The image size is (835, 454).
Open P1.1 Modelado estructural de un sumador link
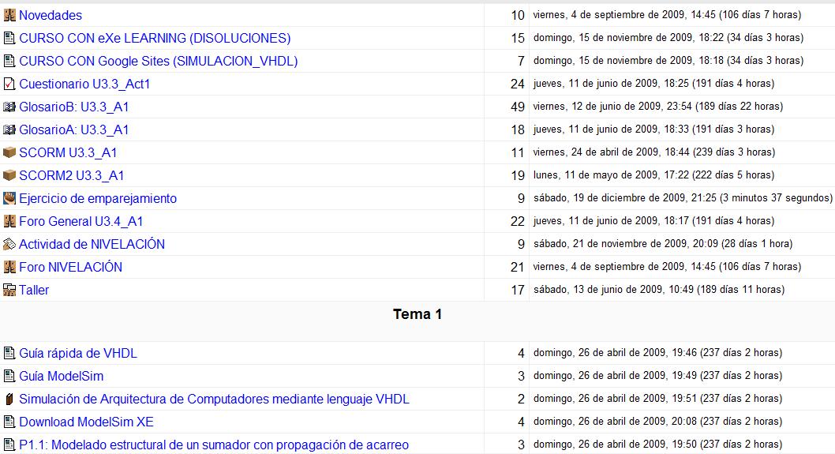click(214, 445)
